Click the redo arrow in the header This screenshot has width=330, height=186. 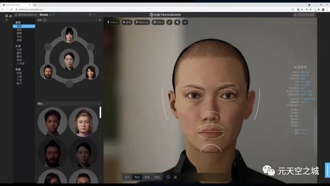94,15
